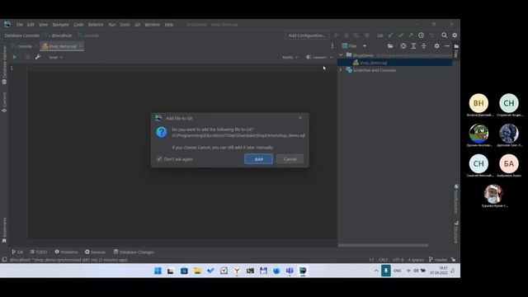528x297 pixels.
Task: Click the CRLF line separator in status bar
Action: (x=383, y=260)
